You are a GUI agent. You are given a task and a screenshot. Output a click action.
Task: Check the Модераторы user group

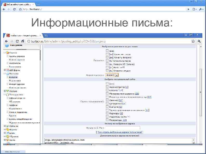[x=107, y=120]
